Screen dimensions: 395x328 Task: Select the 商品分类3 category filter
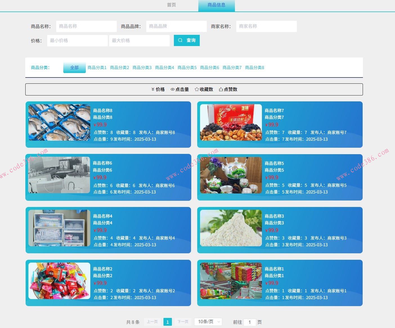[x=142, y=67]
